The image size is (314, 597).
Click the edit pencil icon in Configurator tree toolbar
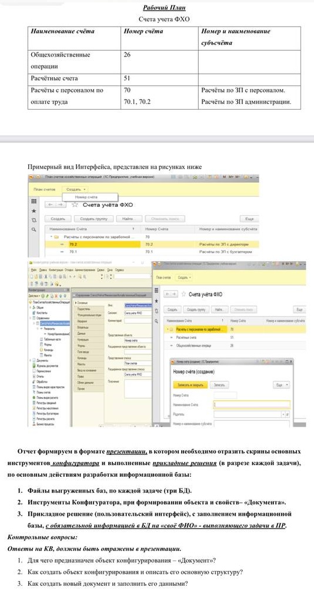pos(46,296)
